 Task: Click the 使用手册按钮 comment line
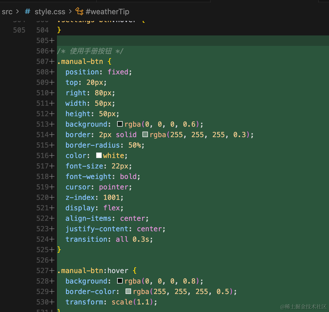90,51
